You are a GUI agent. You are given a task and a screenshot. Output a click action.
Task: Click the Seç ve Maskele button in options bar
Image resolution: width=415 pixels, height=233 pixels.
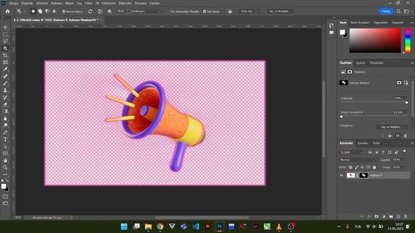tap(279, 12)
